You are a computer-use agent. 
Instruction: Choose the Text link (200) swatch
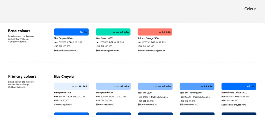coord(155,86)
